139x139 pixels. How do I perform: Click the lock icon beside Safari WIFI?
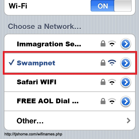tap(103, 82)
